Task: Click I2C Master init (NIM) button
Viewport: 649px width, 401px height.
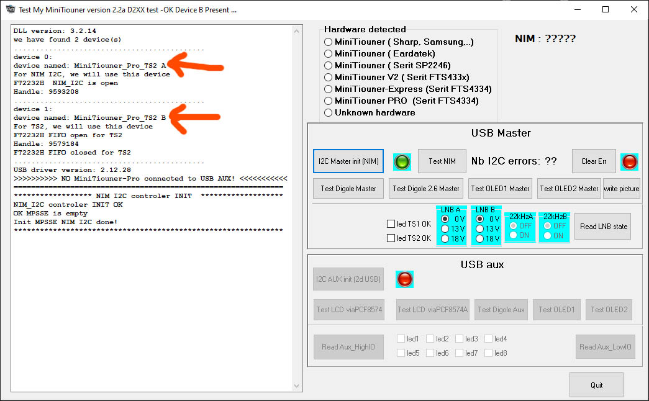Action: pyautogui.click(x=348, y=161)
